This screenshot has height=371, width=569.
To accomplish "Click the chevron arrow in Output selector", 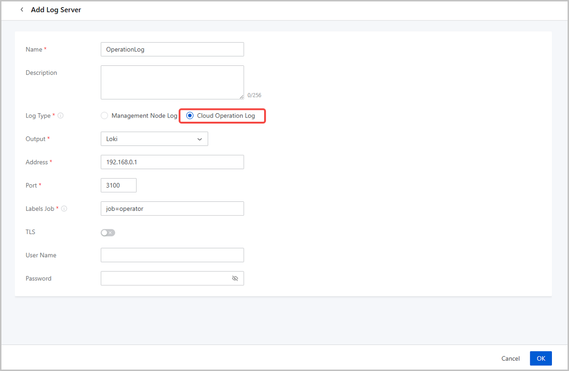I will pyautogui.click(x=200, y=139).
